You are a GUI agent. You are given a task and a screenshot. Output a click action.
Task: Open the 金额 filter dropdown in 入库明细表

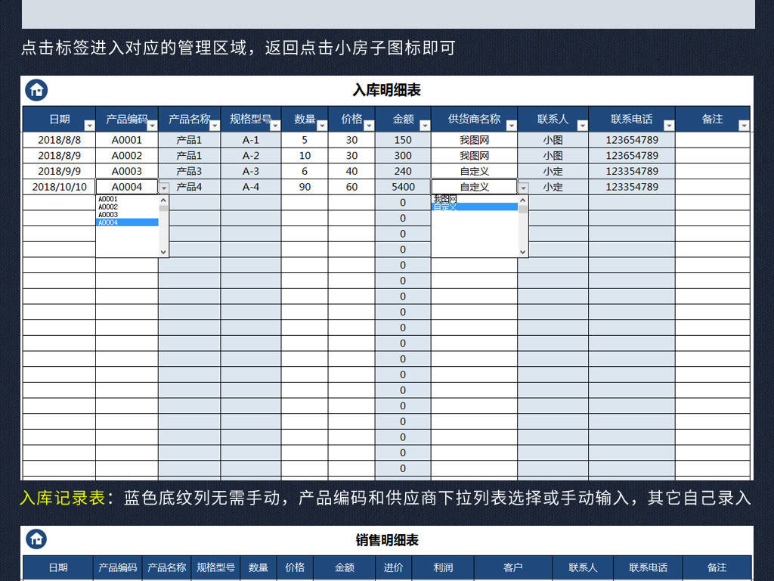coord(425,126)
